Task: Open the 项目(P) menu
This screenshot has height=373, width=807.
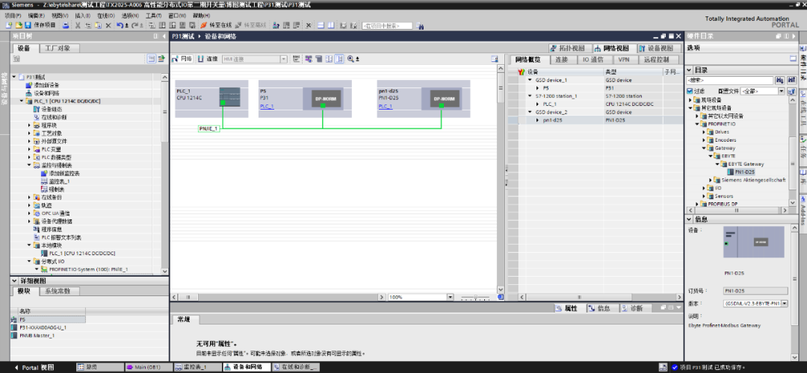Action: tap(13, 16)
